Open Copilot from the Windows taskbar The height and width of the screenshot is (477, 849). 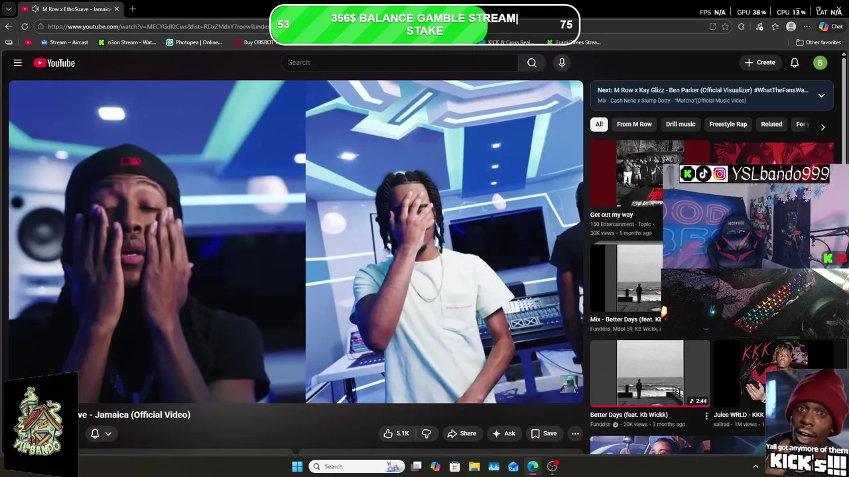435,466
